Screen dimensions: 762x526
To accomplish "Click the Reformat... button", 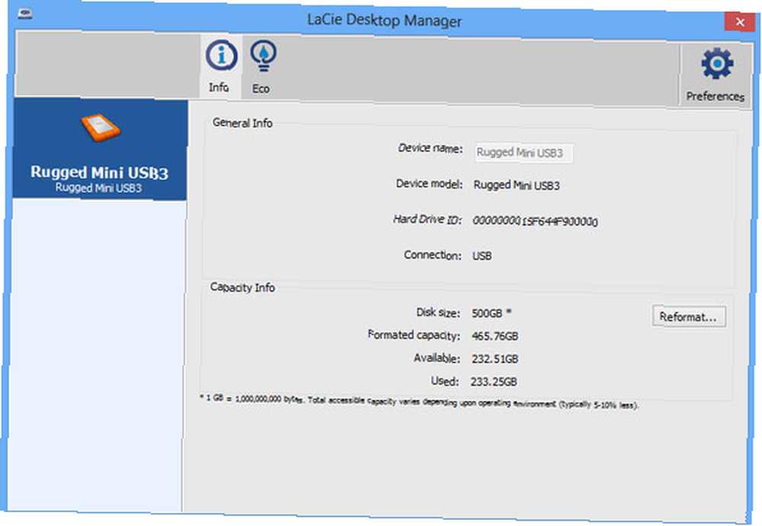I will point(689,317).
